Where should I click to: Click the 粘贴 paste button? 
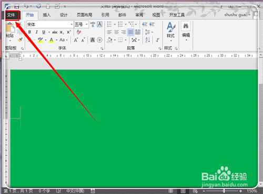tap(10, 31)
